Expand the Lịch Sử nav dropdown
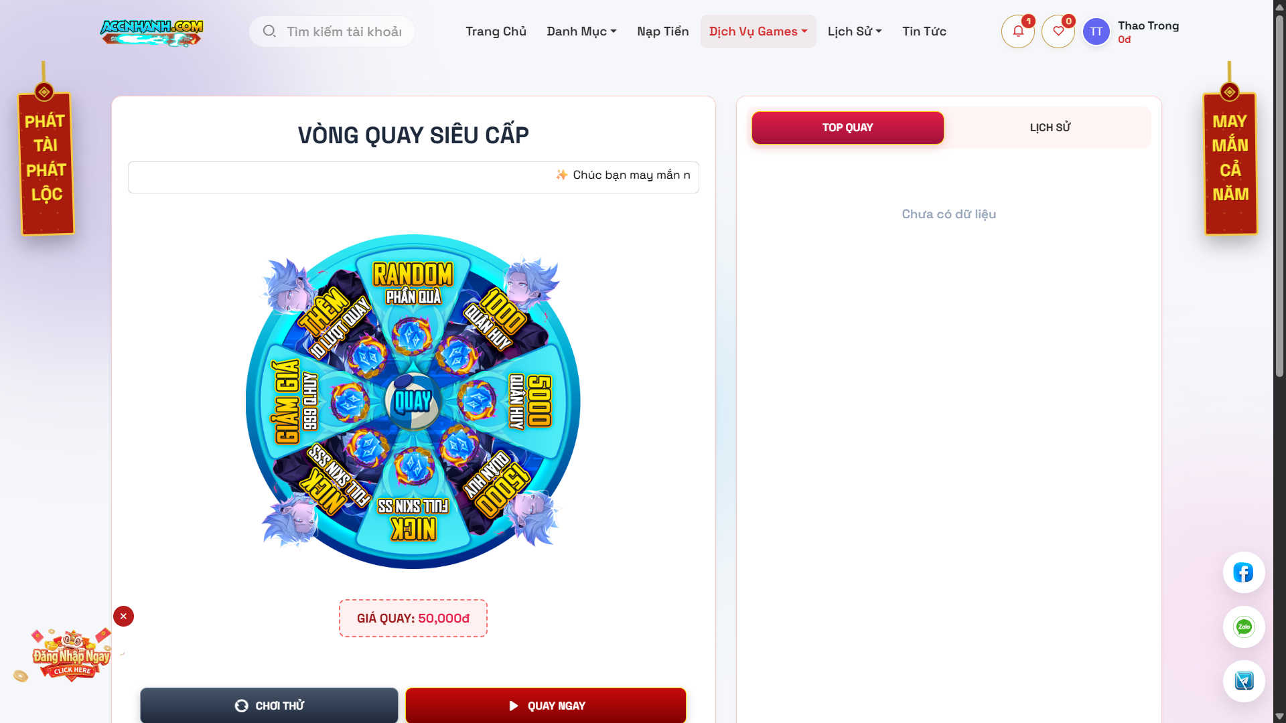The width and height of the screenshot is (1286, 723). [855, 31]
